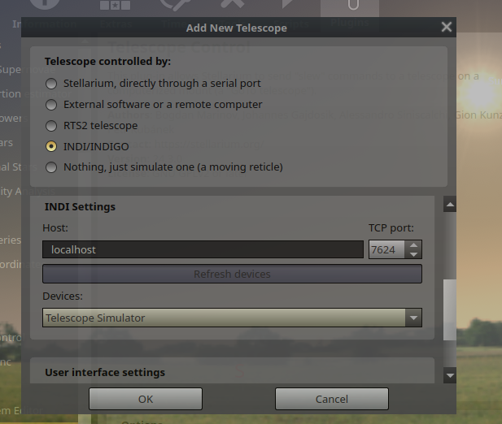This screenshot has height=424, width=502.
Task: Close the Add New Telescope dialog
Action: [447, 27]
